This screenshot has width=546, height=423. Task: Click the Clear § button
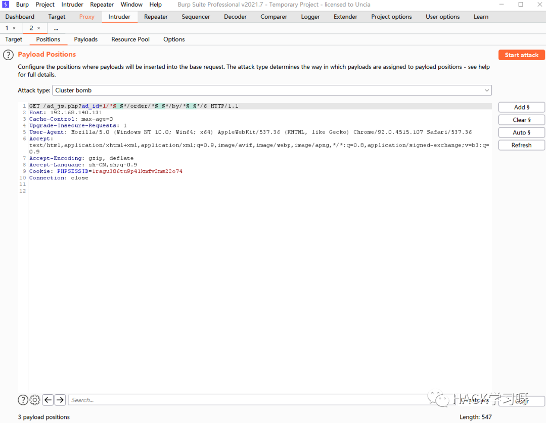click(522, 120)
